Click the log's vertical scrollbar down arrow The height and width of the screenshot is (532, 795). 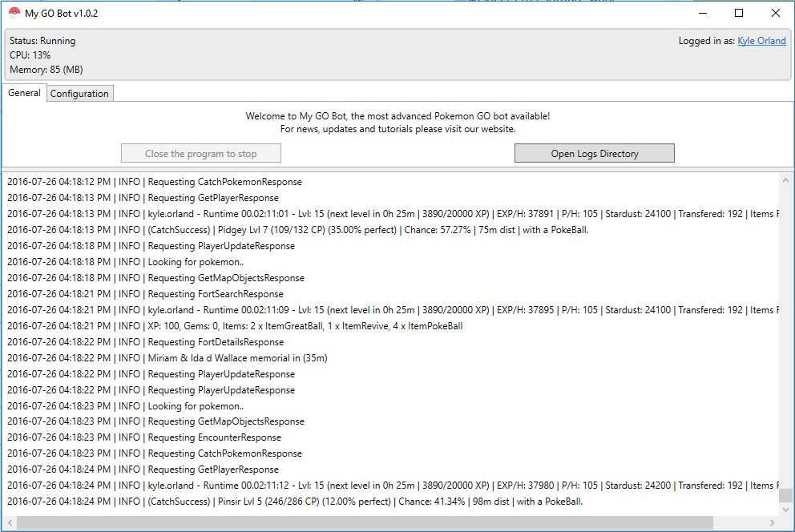click(785, 510)
